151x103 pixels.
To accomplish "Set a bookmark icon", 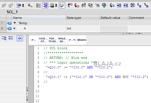I will [139, 5].
